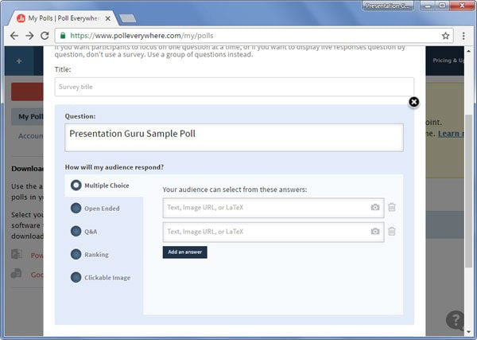The image size is (477, 340).
Task: Click into the Survey title field
Action: 235,87
